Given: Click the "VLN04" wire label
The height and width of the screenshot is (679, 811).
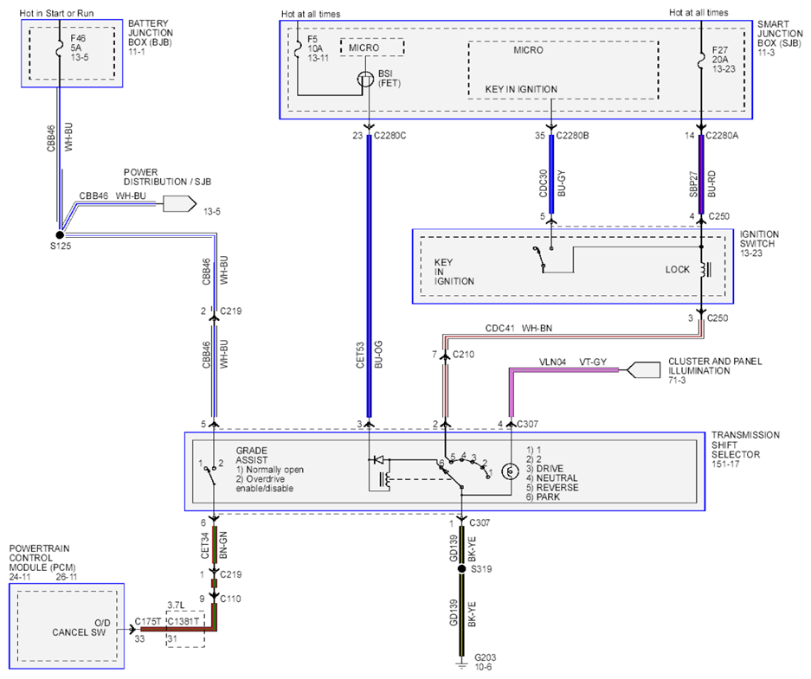Looking at the screenshot, I should pos(552,362).
